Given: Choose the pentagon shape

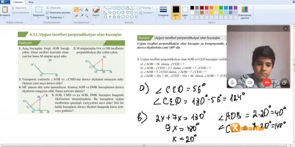Looking at the screenshot, I should 114,13.
